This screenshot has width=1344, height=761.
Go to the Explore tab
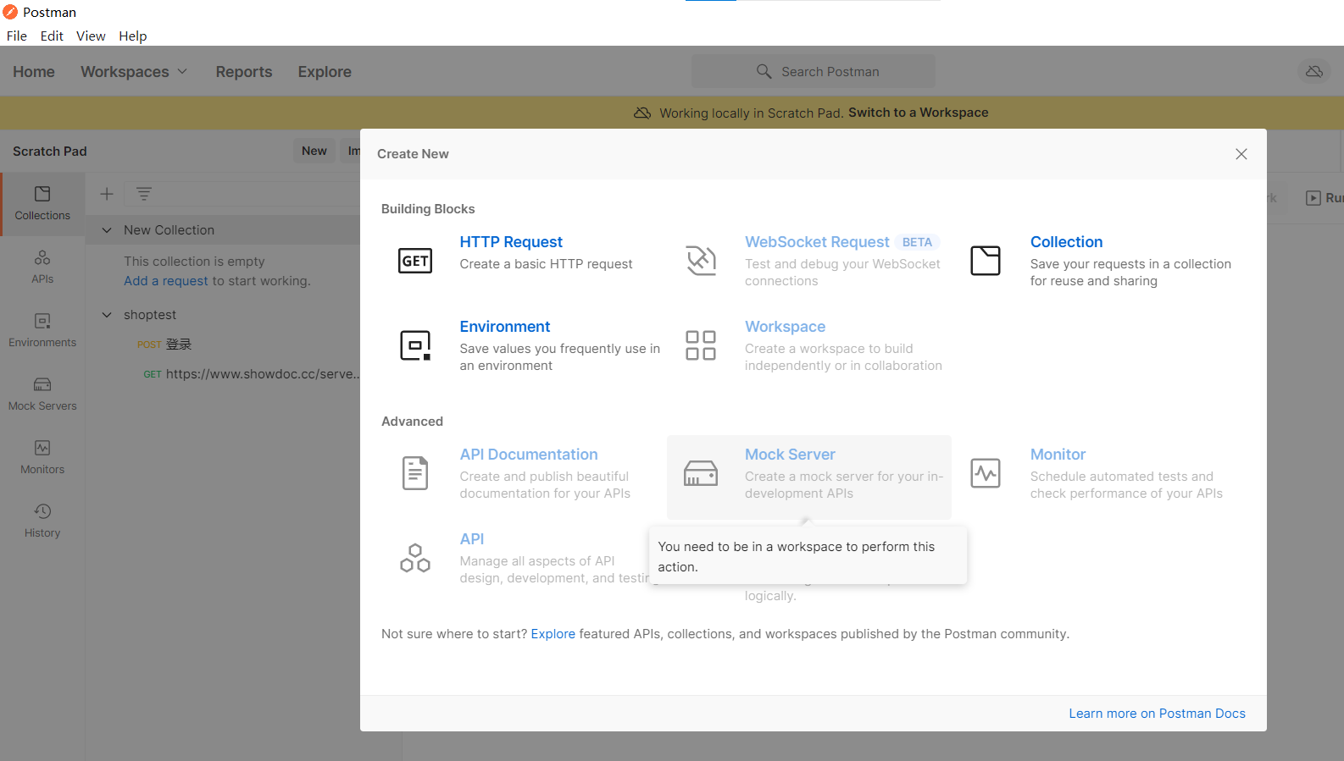pyautogui.click(x=325, y=72)
